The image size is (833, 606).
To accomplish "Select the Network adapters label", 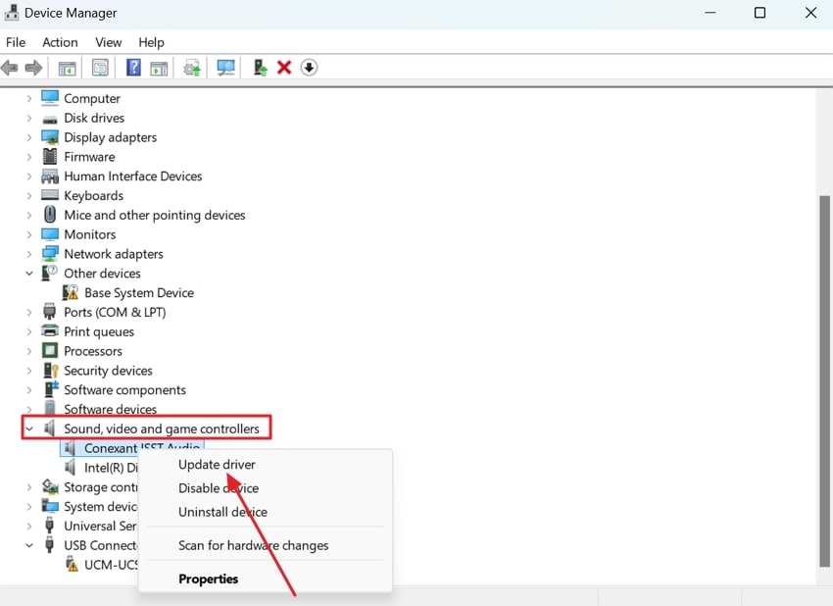I will (x=113, y=254).
